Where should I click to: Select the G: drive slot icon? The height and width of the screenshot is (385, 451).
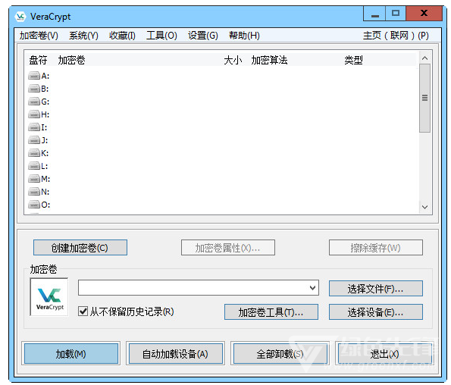[34, 102]
